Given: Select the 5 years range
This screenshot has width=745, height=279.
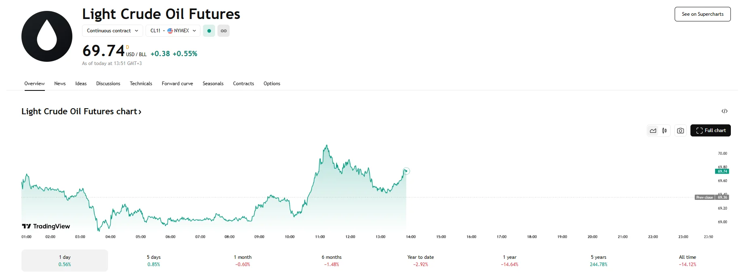Looking at the screenshot, I should [x=598, y=260].
